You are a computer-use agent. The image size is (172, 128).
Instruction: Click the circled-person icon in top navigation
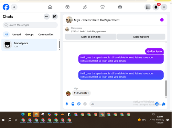pyautogui.click(x=120, y=7)
